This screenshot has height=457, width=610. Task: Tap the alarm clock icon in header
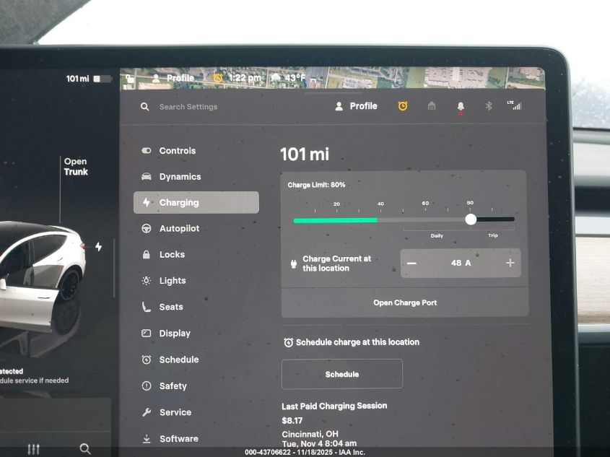point(403,106)
